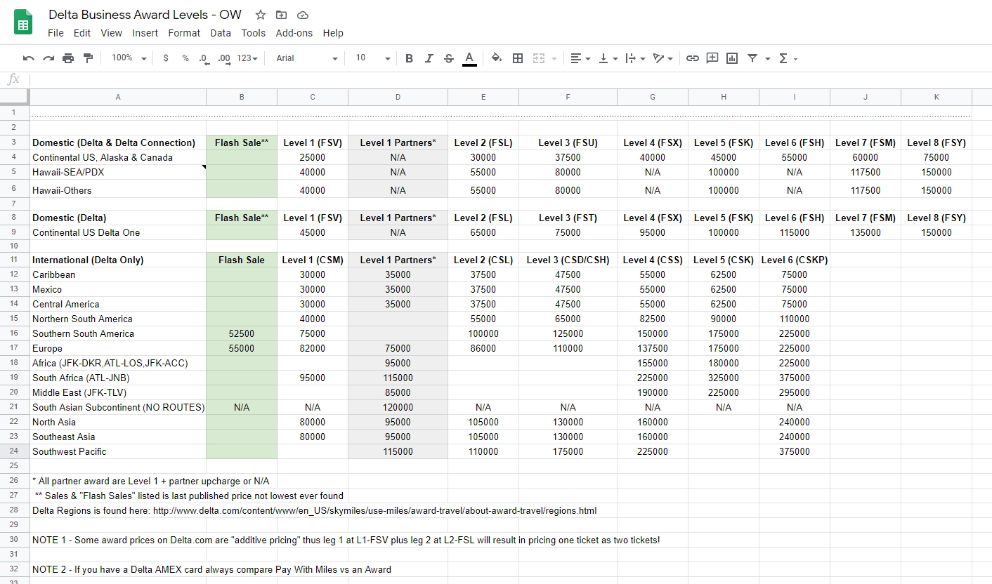Star this spreadsheet document
Viewport: 992px width, 584px height.
pos(261,15)
